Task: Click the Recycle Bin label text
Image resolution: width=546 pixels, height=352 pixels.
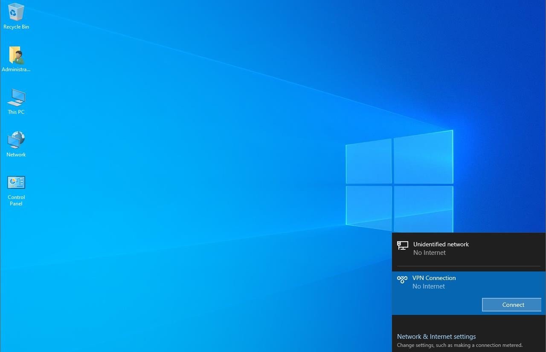Action: click(x=16, y=27)
